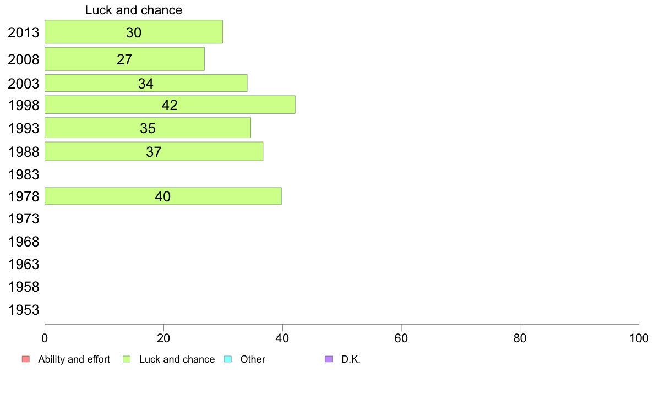Image resolution: width=654 pixels, height=405 pixels.
Task: Click the Luck and chance chart title
Action: pos(133,10)
